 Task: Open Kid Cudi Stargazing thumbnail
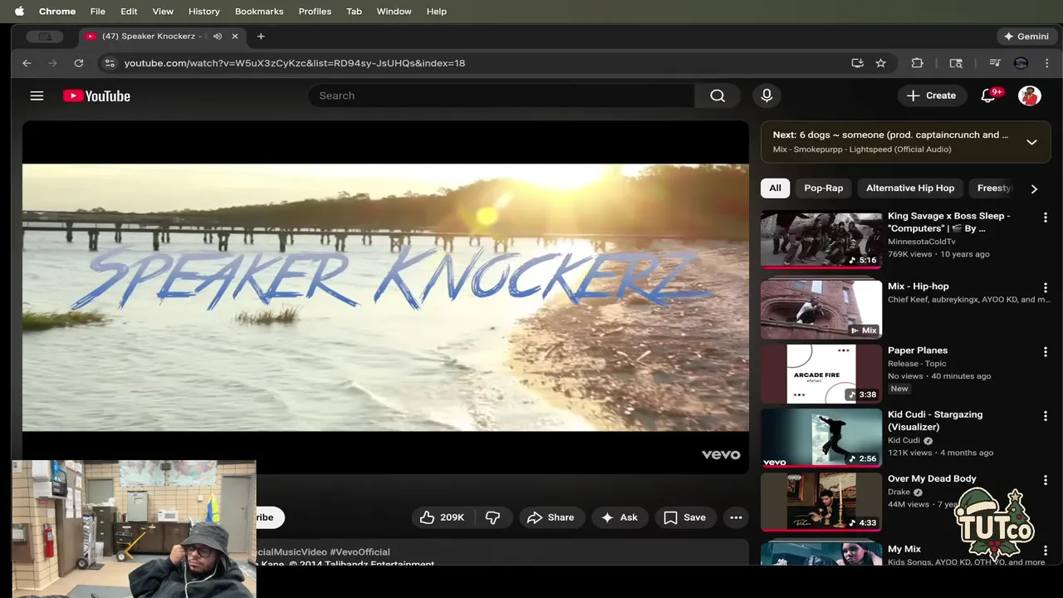coord(821,438)
